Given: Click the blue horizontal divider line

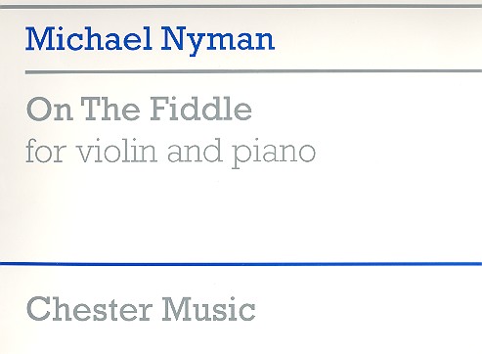Looking at the screenshot, I should click(x=241, y=264).
